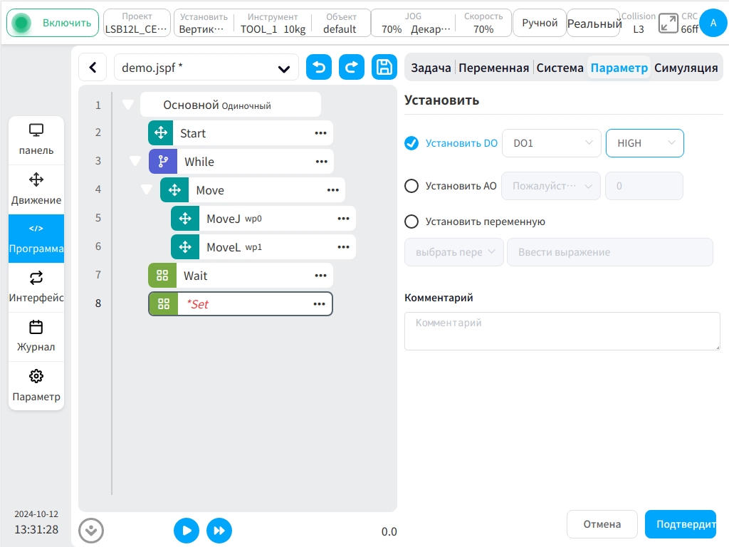Screen dimensions: 729x547
Task: Run the program with the play button
Action: 187,531
